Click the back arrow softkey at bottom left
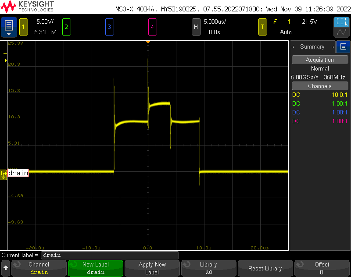Screen dimensions: 351x277 click(x=5, y=268)
